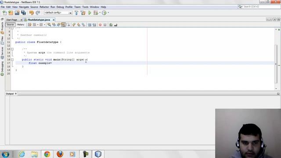Start macro recording with red circle icon
281x158 pixels.
[x=100, y=25]
